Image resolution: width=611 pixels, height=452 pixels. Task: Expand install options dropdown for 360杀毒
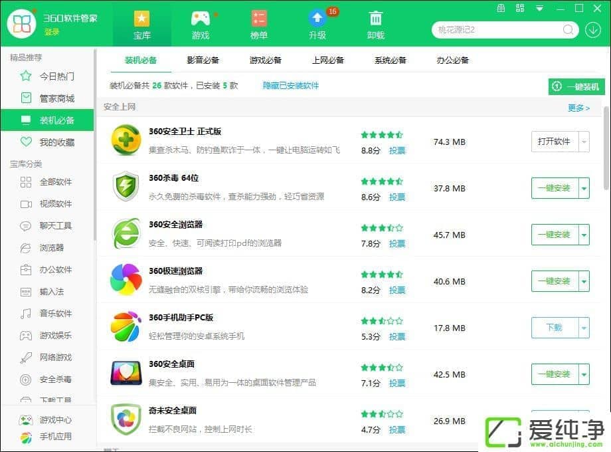point(584,188)
